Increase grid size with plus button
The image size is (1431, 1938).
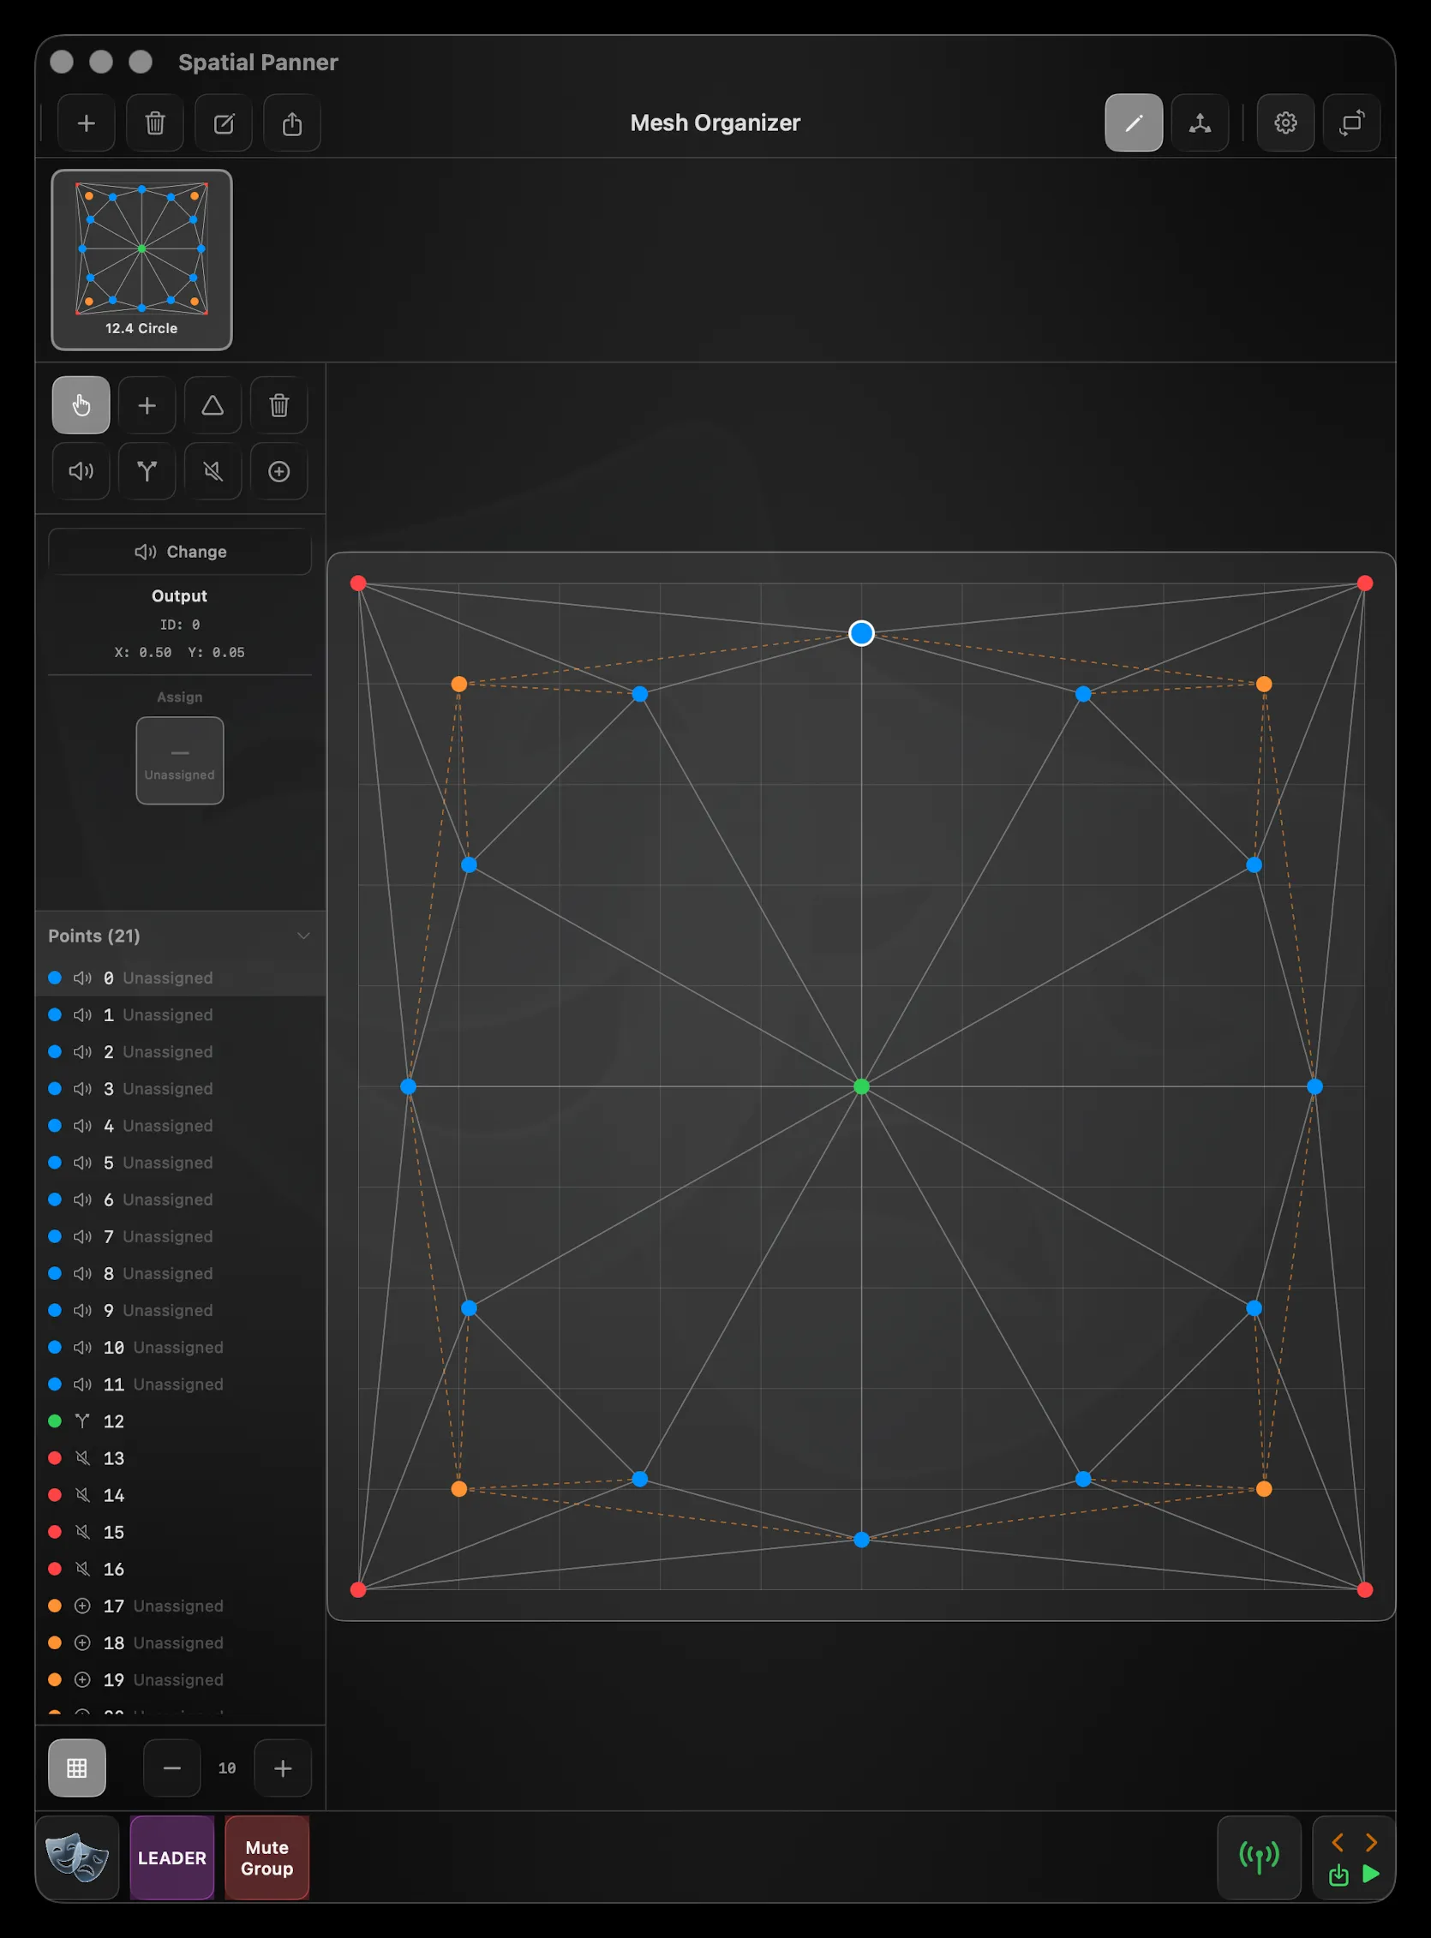pyautogui.click(x=283, y=1768)
